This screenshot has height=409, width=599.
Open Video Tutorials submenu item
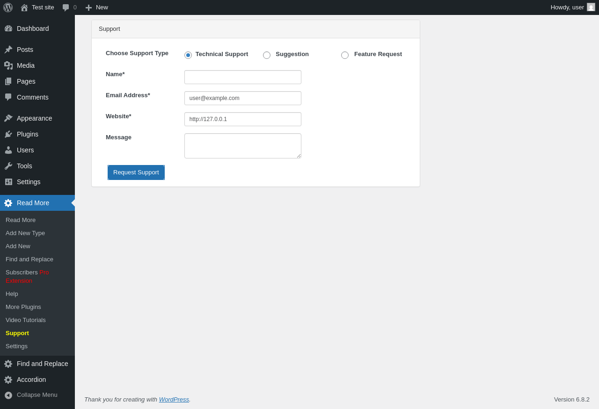point(37,320)
